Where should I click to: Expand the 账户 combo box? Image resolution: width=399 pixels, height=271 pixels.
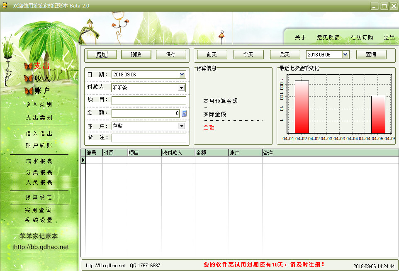click(181, 126)
